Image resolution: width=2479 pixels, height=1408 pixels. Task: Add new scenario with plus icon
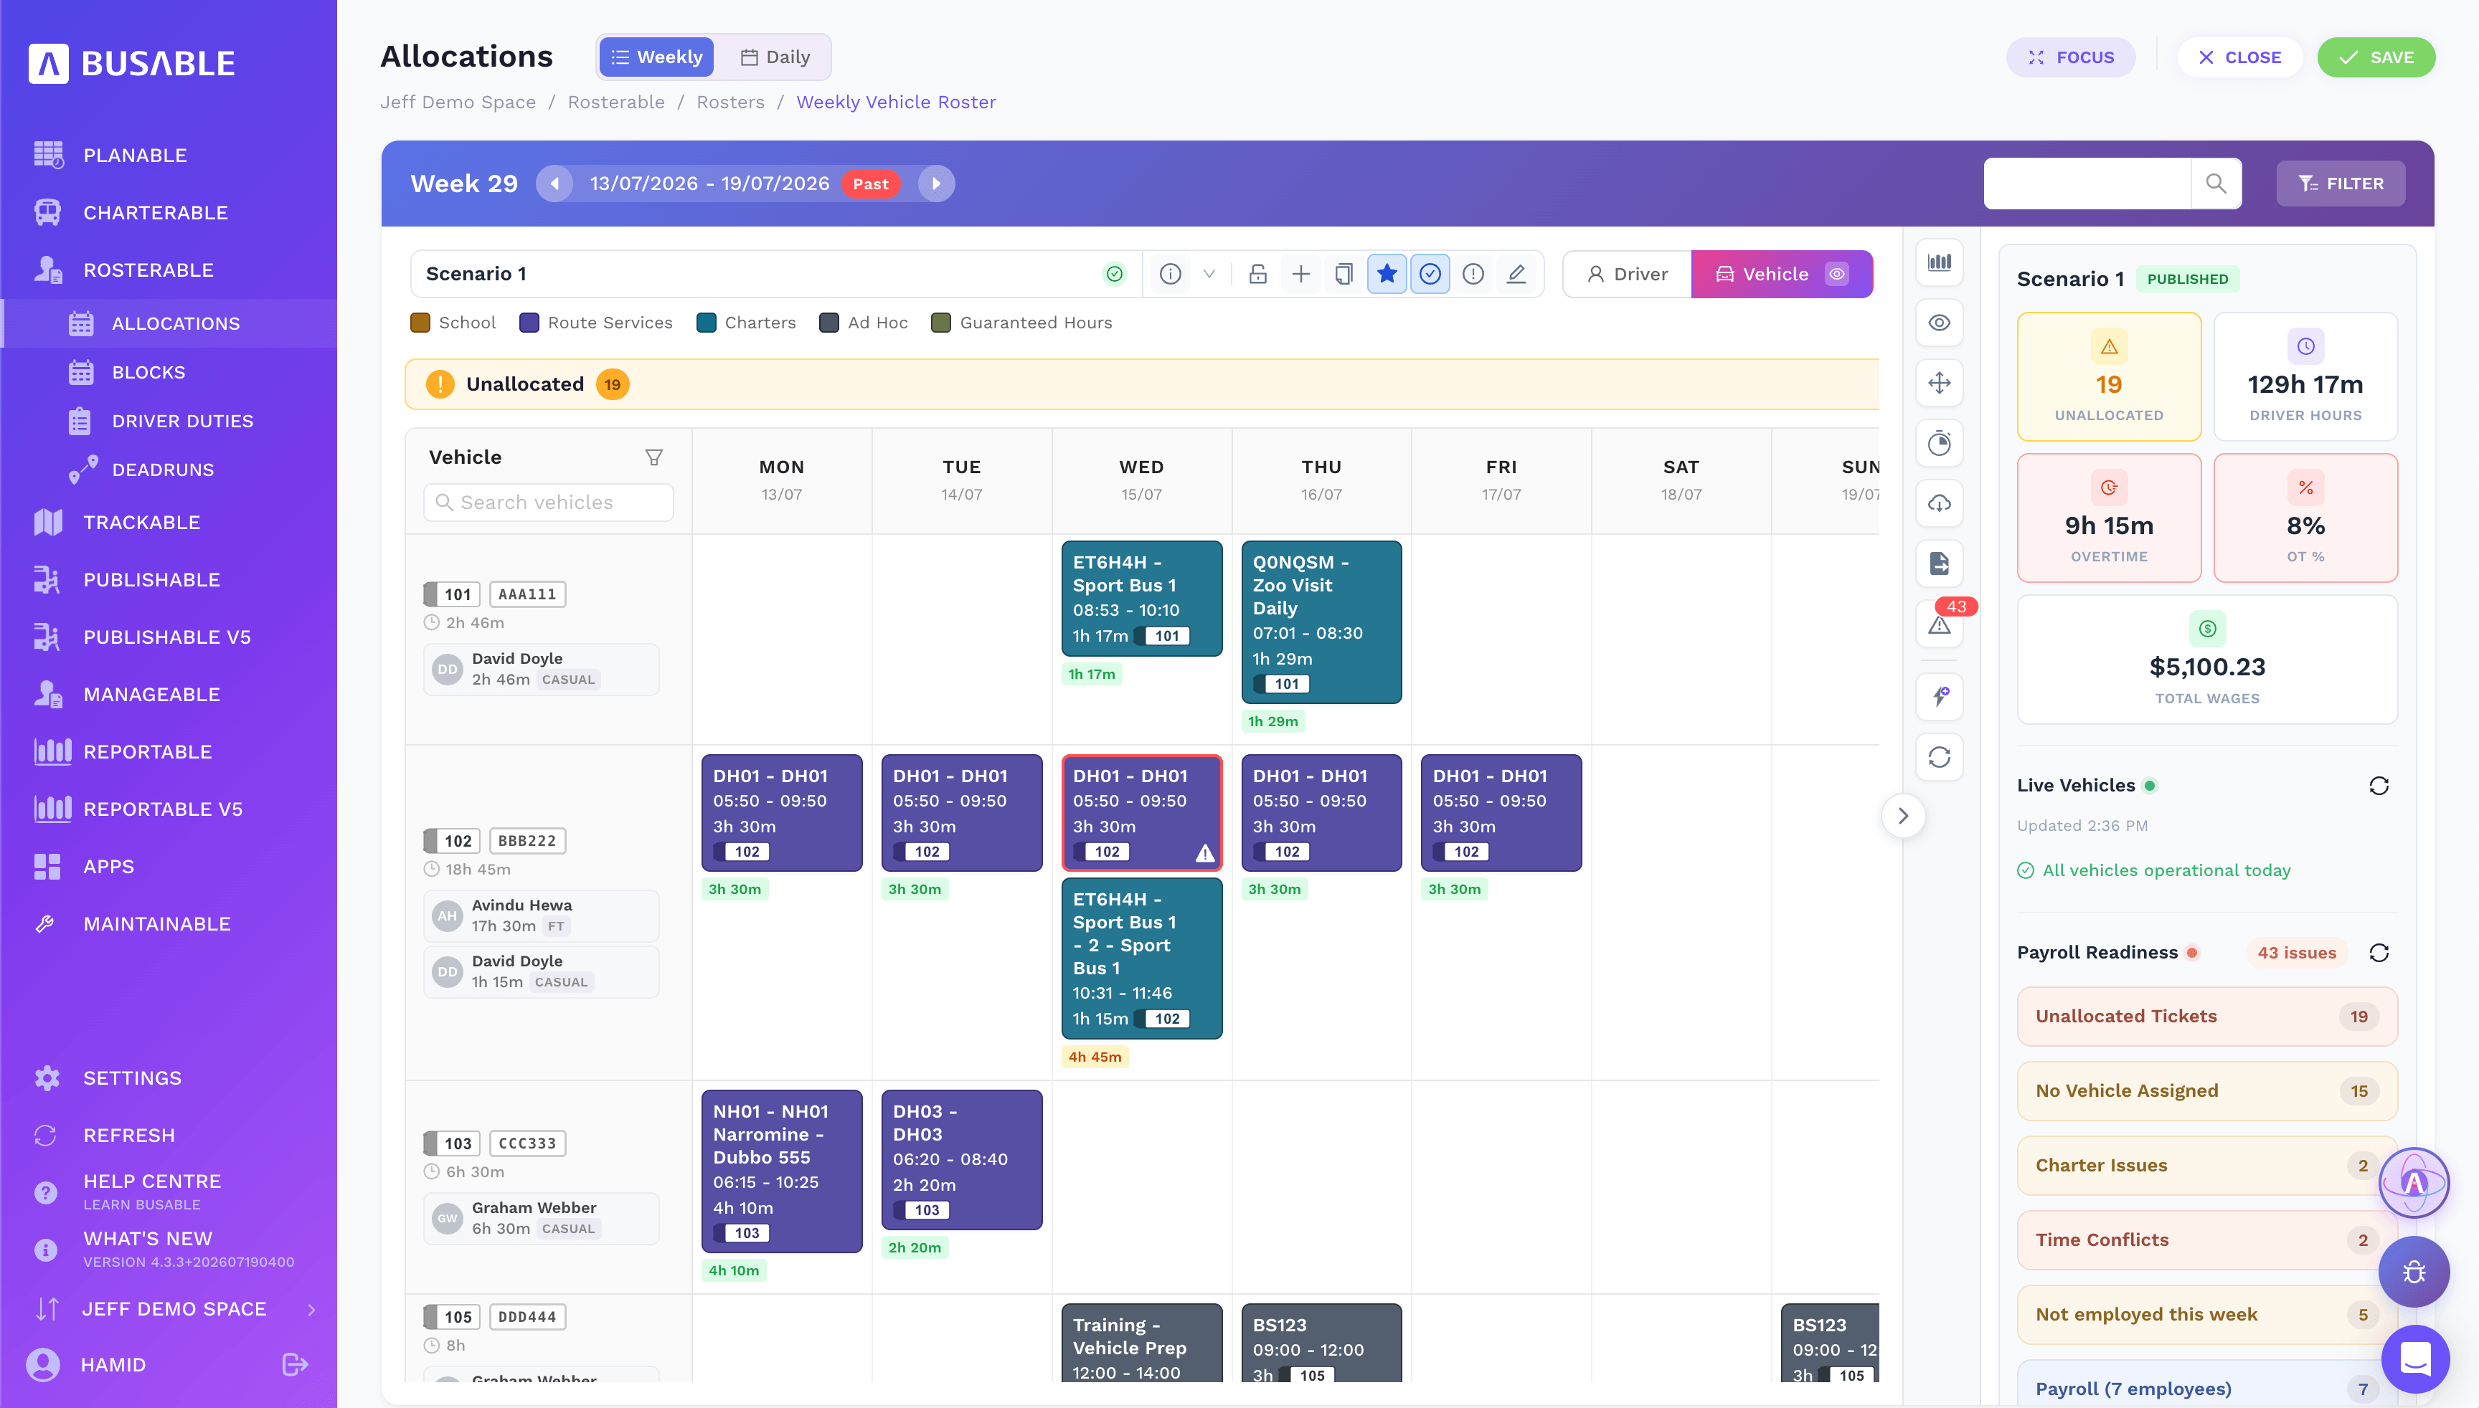(x=1300, y=274)
